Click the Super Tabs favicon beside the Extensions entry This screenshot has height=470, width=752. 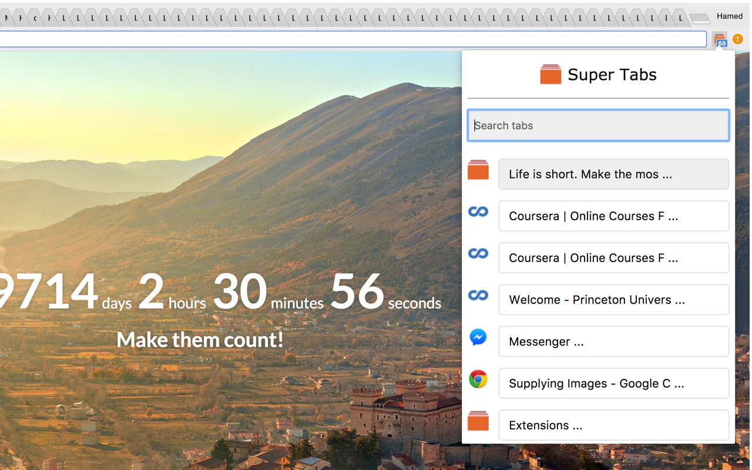478,421
